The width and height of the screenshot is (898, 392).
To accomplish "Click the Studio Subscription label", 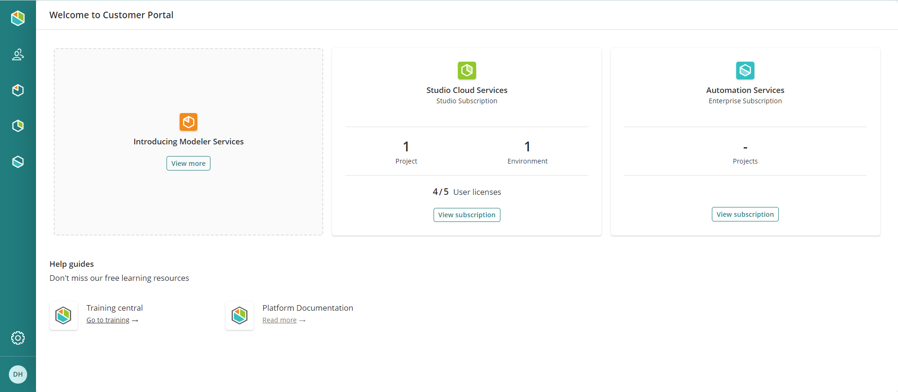I will point(467,101).
